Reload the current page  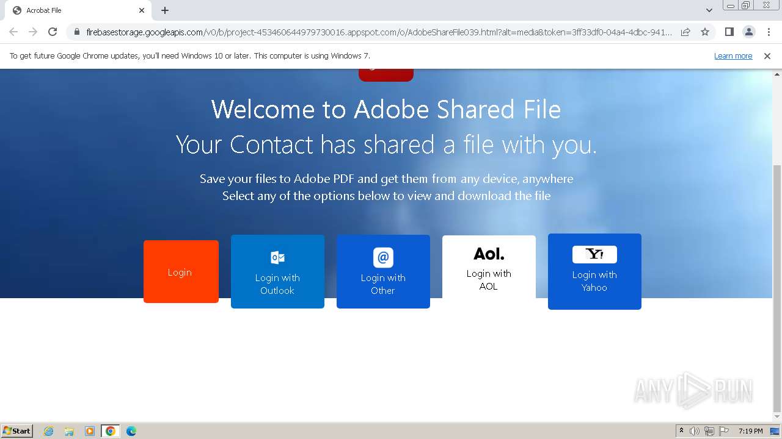[53, 32]
